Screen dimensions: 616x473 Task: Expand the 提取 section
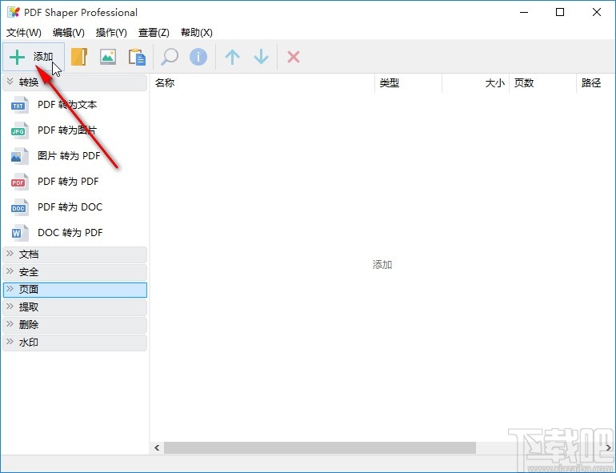coord(74,307)
